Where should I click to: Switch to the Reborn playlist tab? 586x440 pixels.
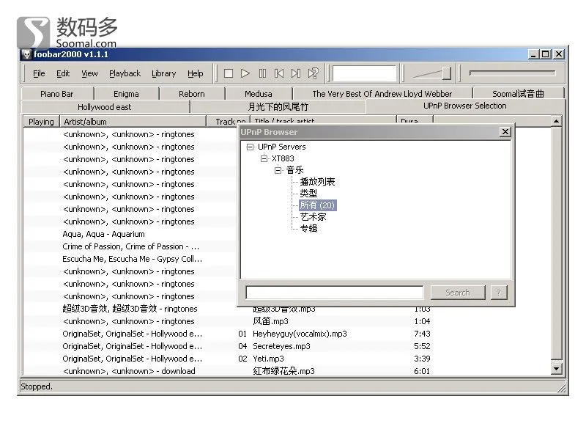click(x=192, y=94)
